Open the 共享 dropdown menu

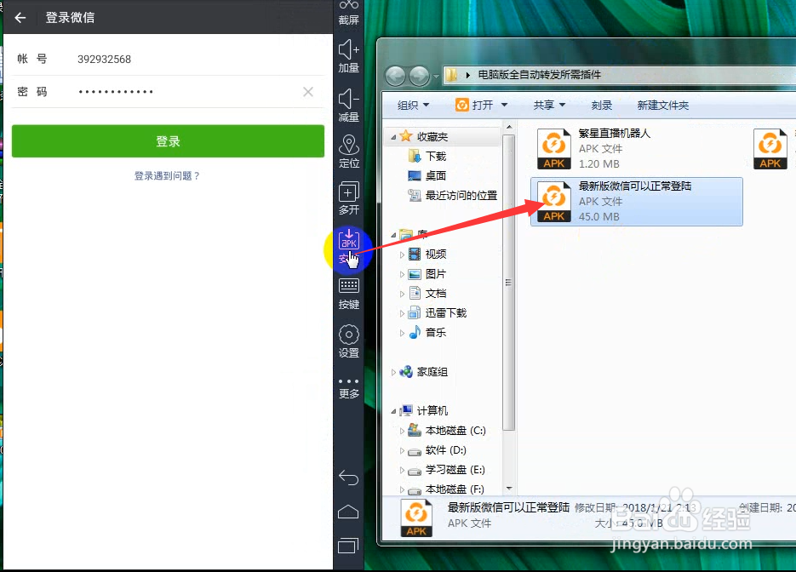(x=549, y=105)
